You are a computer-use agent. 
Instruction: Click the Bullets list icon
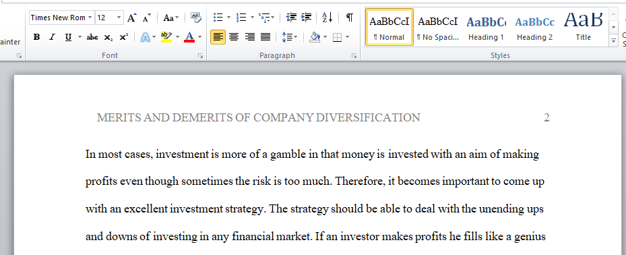218,18
